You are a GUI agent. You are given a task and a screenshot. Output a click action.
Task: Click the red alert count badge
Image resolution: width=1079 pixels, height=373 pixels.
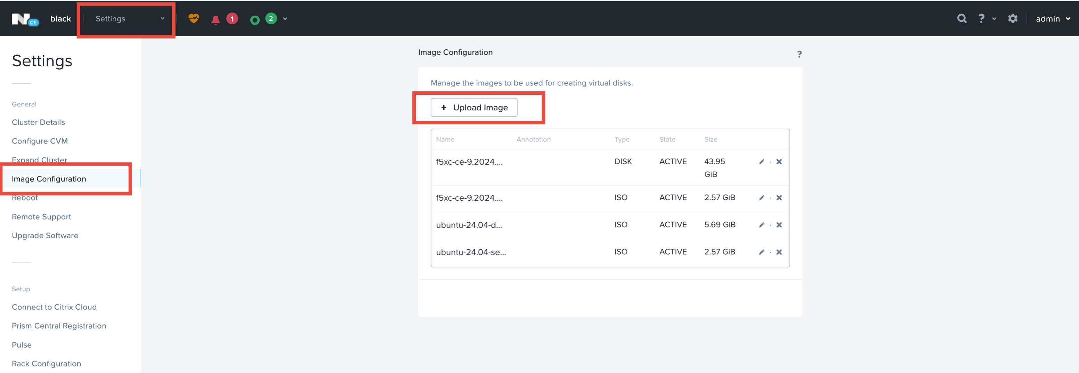point(232,18)
